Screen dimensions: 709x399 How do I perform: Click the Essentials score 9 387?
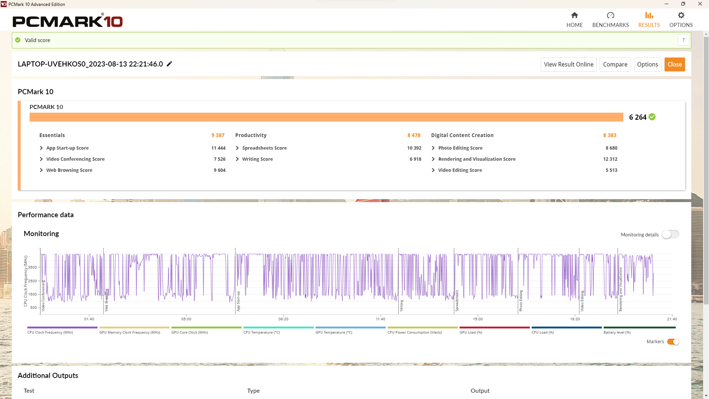pyautogui.click(x=218, y=135)
